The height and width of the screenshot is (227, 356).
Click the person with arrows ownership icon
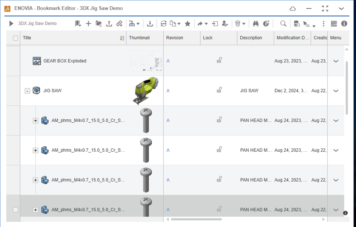coord(225,24)
